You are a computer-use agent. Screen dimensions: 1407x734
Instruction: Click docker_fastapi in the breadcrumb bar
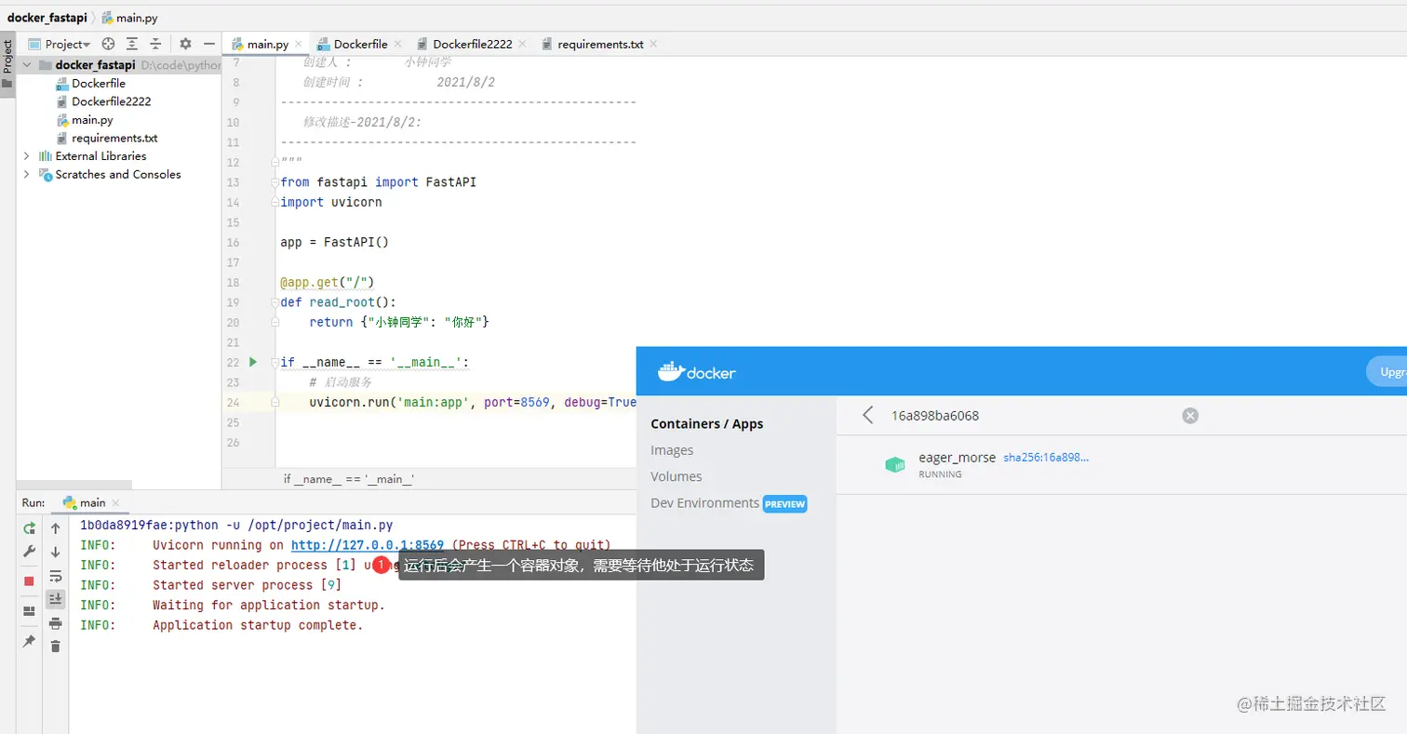46,17
